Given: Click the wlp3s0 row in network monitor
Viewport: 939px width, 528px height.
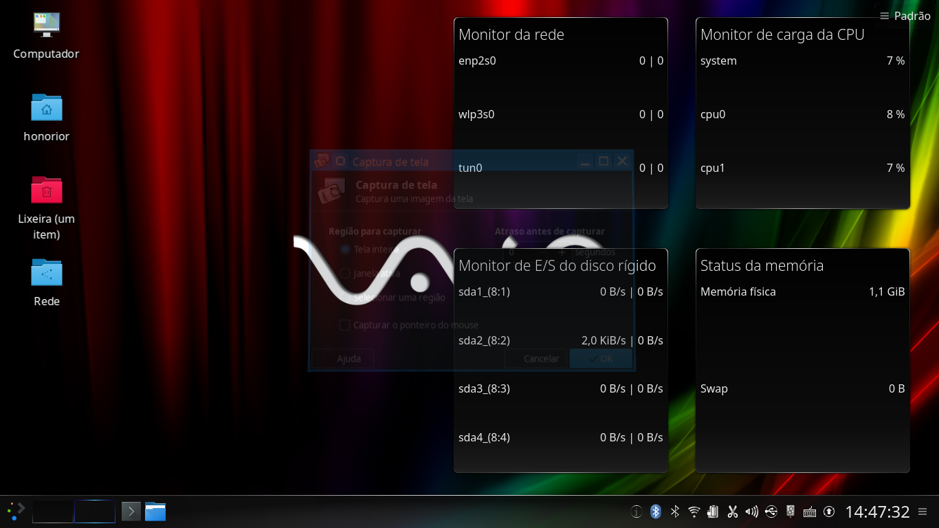Looking at the screenshot, I should (561, 114).
